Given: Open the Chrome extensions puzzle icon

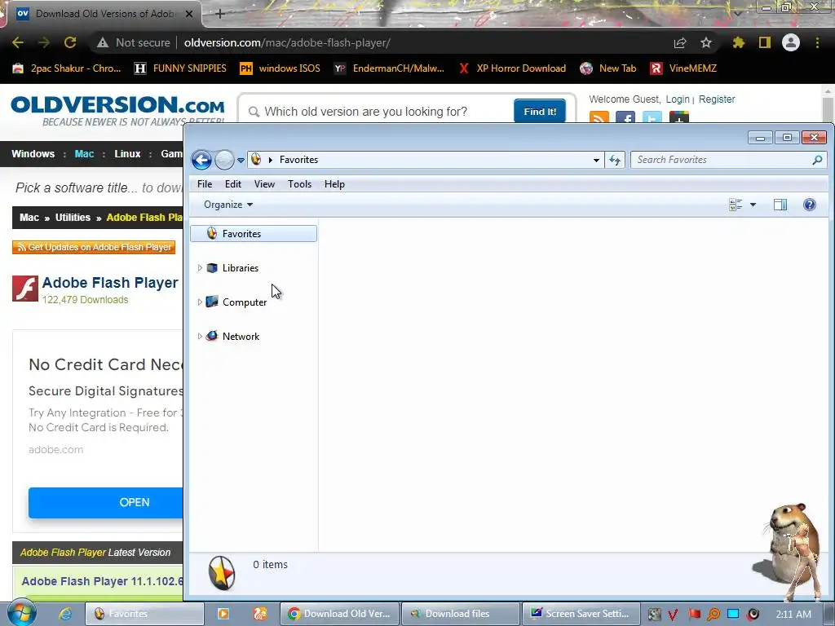Looking at the screenshot, I should pyautogui.click(x=739, y=42).
